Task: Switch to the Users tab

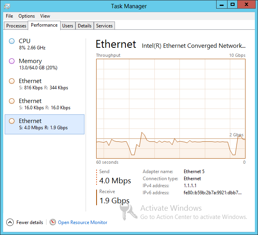Action: (68, 26)
